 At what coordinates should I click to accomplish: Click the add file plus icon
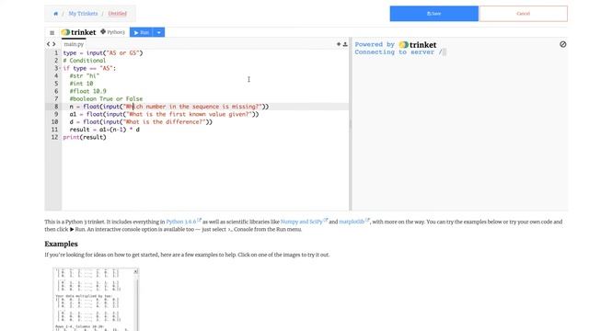click(339, 44)
